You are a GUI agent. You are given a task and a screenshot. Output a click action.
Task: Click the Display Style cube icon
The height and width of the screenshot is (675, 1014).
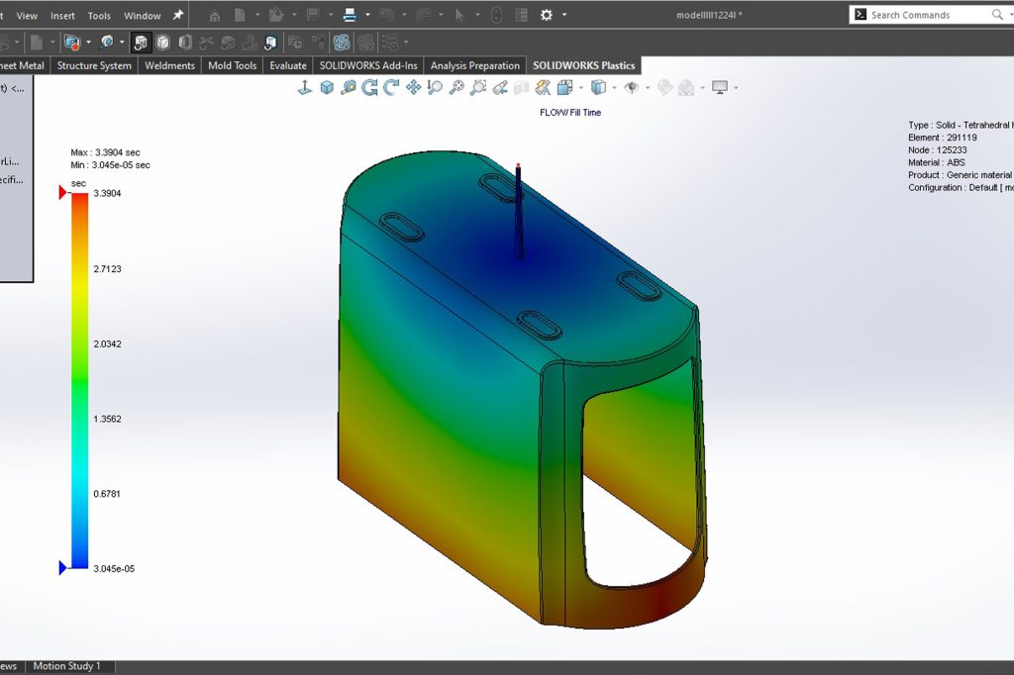(599, 87)
